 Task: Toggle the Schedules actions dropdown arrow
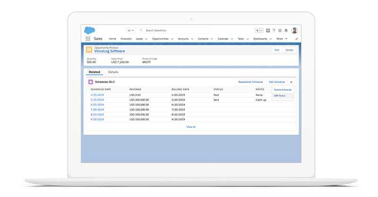click(x=291, y=82)
